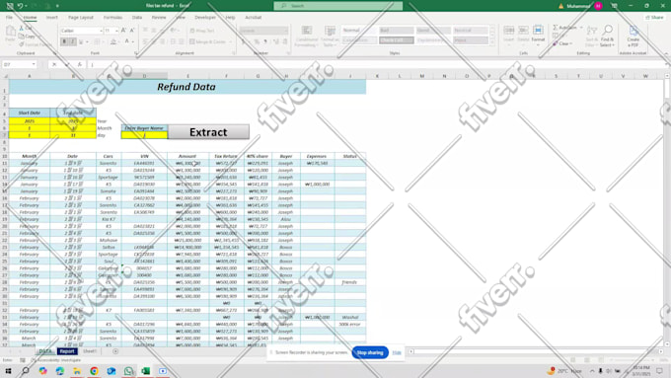This screenshot has height=378, width=671.
Task: Apply the Normal cell style
Action: click(x=358, y=31)
